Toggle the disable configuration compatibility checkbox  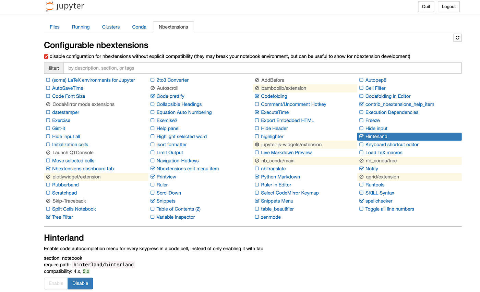click(46, 56)
